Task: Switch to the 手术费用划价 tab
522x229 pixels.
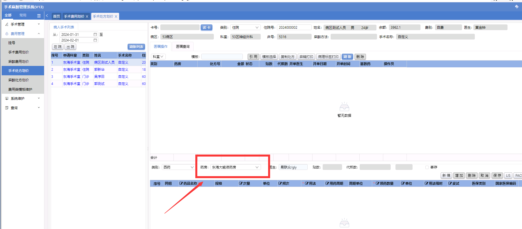Action: [x=74, y=16]
